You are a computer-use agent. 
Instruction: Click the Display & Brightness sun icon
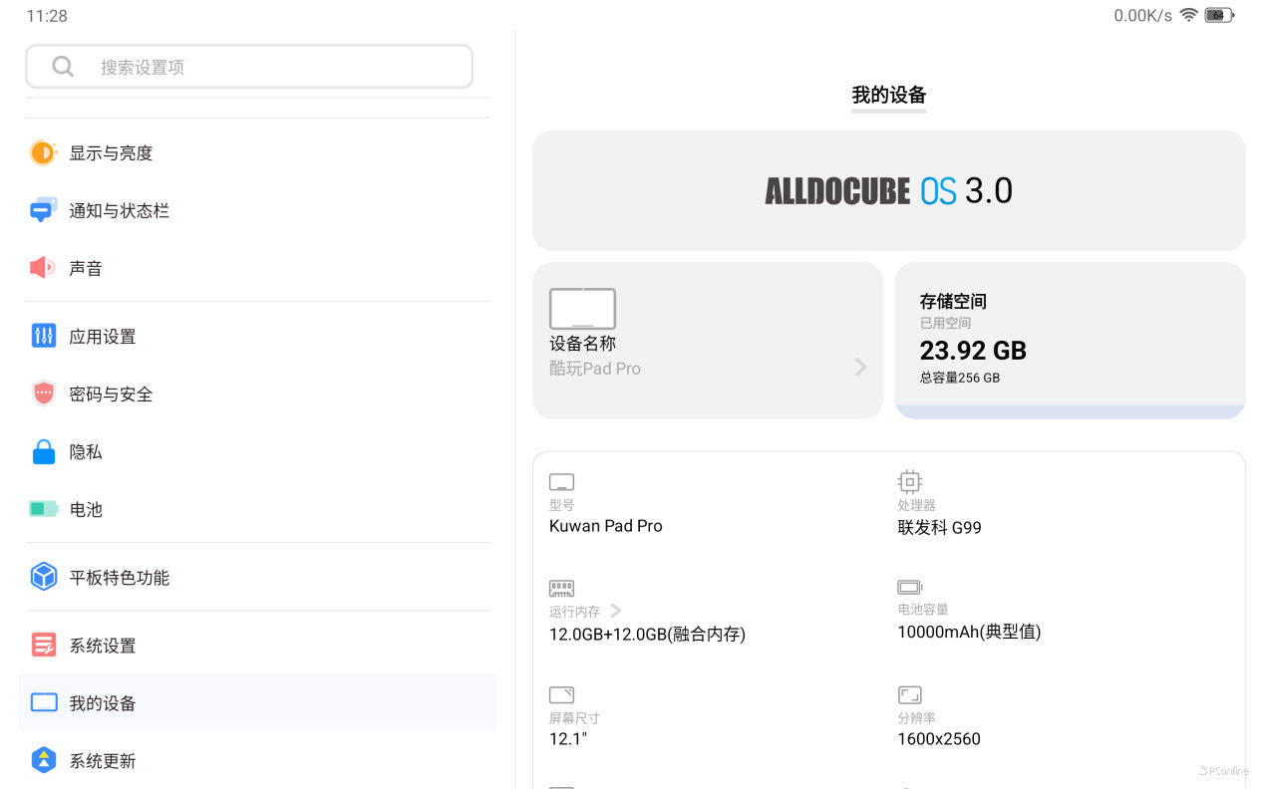tap(43, 152)
